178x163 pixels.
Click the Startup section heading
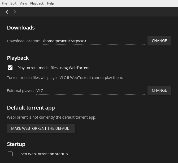point(16,144)
